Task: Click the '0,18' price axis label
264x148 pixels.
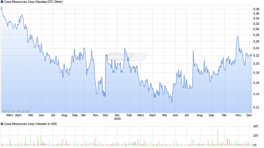Action: click(x=256, y=73)
